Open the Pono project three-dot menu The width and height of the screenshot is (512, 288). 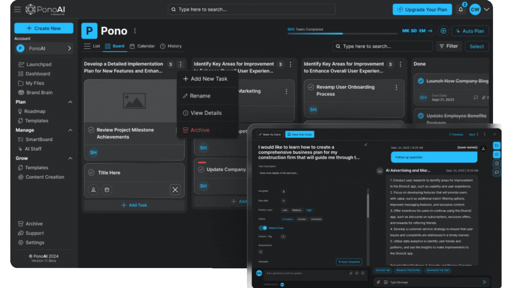pyautogui.click(x=135, y=31)
